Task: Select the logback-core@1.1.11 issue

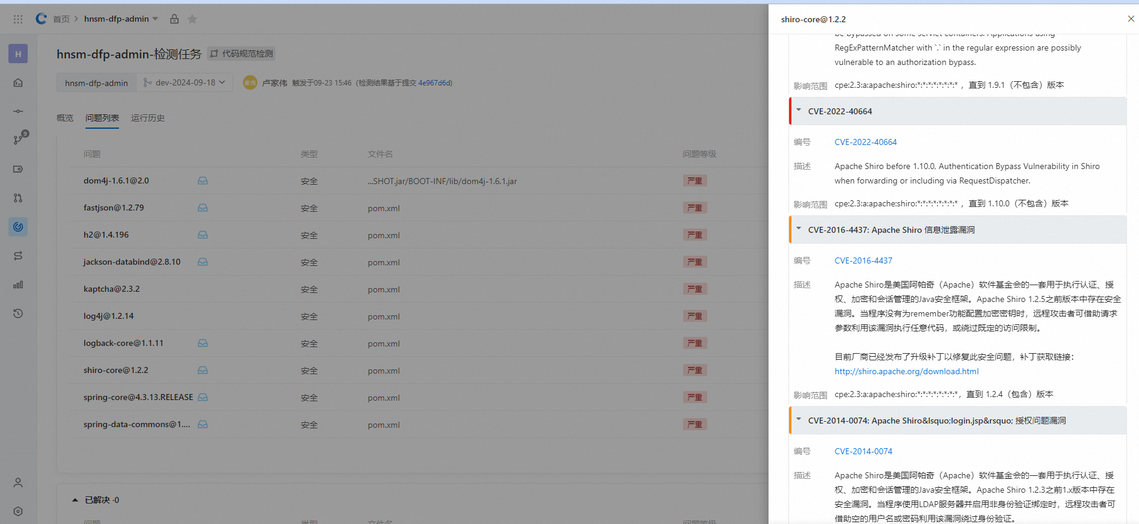Action: point(123,343)
